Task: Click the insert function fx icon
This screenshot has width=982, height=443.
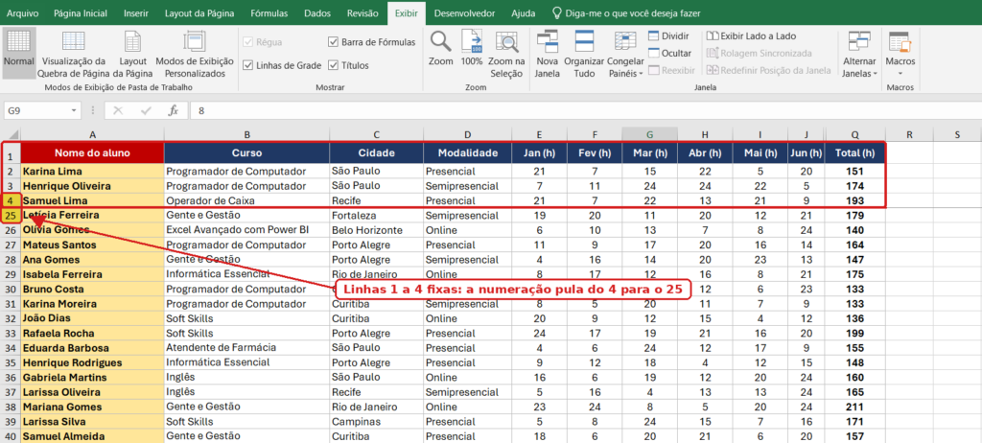Action: [174, 111]
